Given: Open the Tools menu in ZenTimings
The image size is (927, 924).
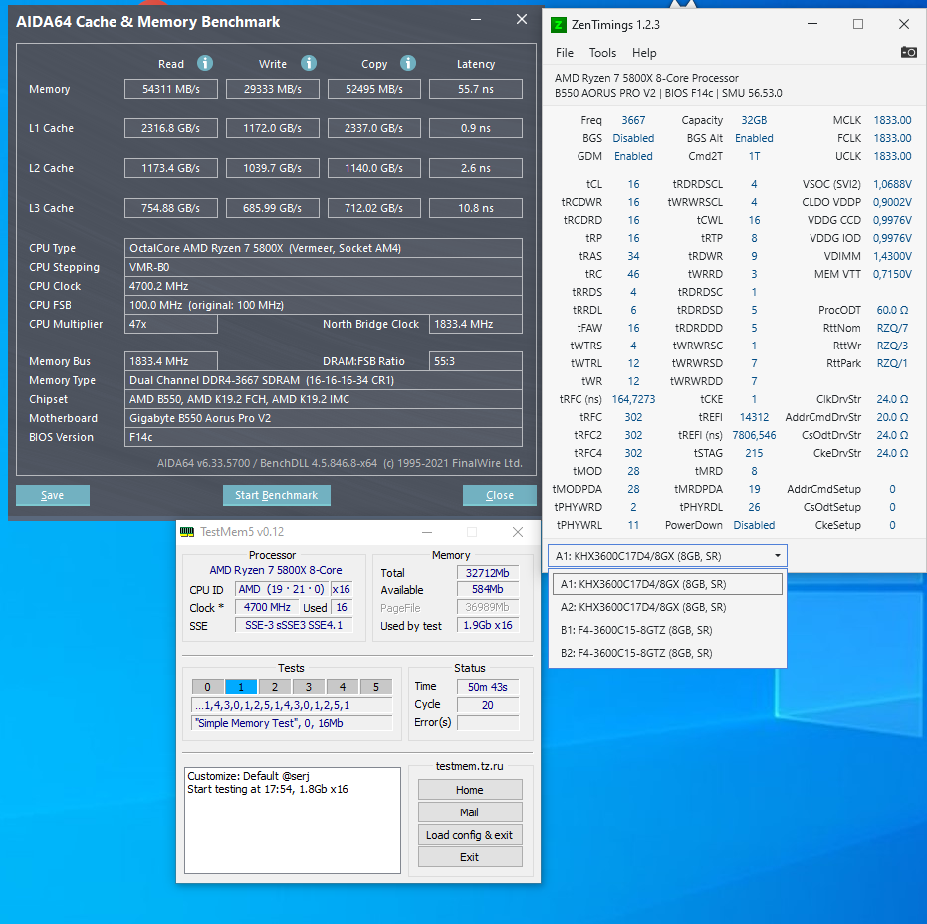Looking at the screenshot, I should tap(602, 53).
